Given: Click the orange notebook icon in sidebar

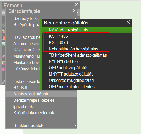Looking at the screenshot, I should (3, 38).
